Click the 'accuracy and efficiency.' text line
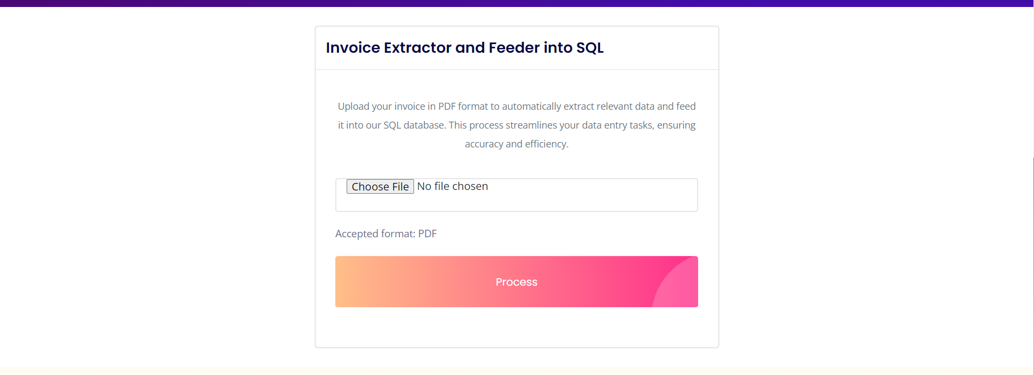The width and height of the screenshot is (1034, 375). [x=516, y=144]
